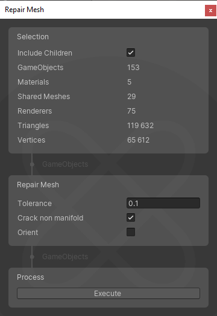Click the Tolerance label

point(34,204)
